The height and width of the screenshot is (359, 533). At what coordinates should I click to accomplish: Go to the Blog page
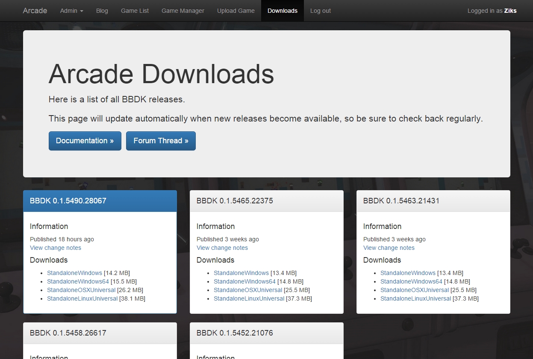coord(102,11)
